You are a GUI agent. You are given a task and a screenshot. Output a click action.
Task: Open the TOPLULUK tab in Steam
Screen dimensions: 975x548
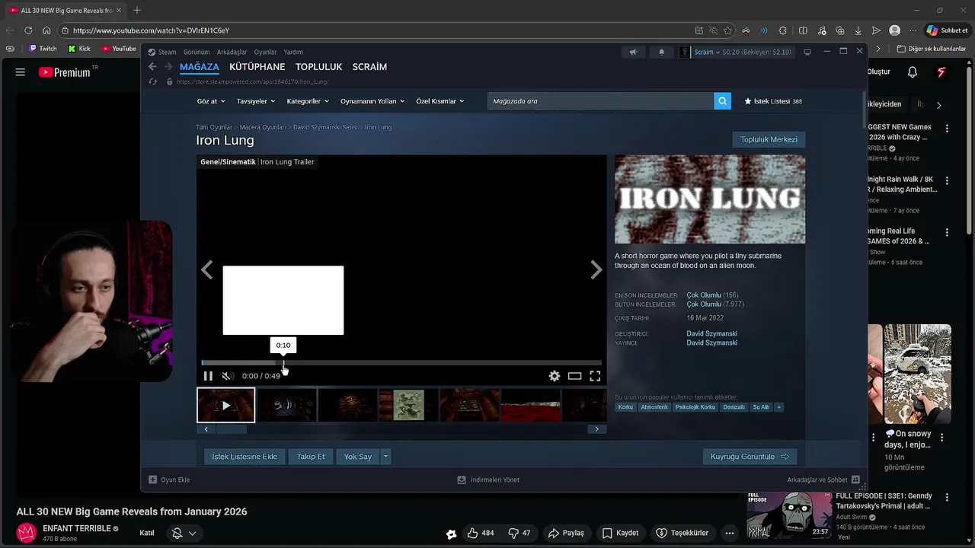[x=319, y=67]
